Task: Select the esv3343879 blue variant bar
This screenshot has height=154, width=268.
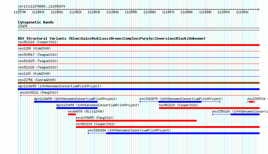Action: click(180, 102)
